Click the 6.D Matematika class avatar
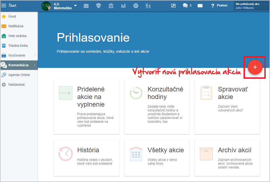Viewport: 270px width, 182px height. [46, 6]
